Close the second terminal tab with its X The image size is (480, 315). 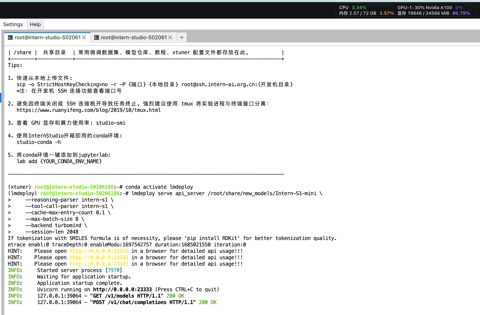(x=170, y=37)
